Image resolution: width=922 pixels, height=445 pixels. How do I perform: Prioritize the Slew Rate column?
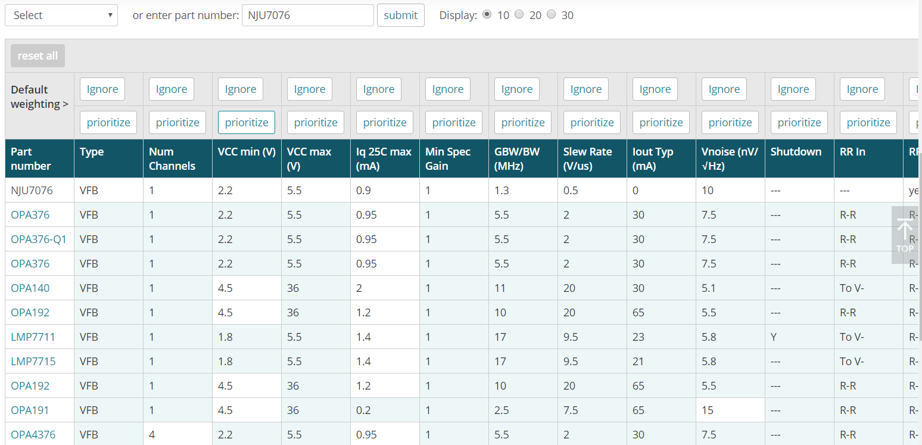592,123
